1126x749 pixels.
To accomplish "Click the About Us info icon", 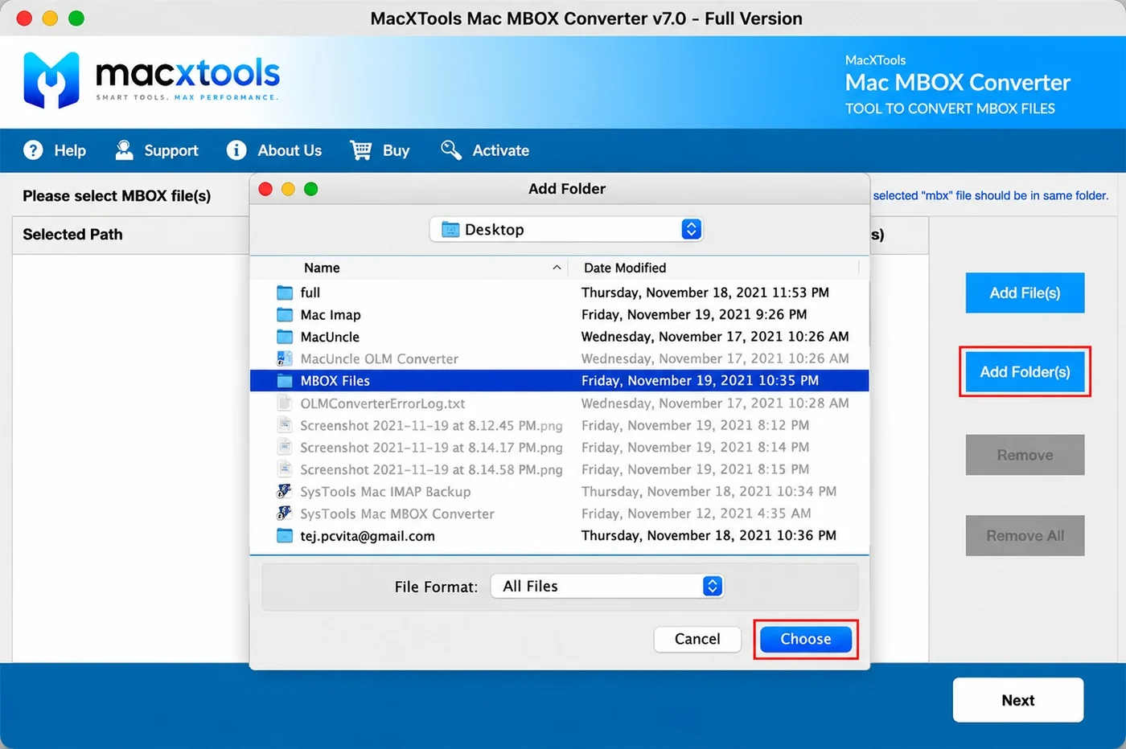I will tap(236, 150).
